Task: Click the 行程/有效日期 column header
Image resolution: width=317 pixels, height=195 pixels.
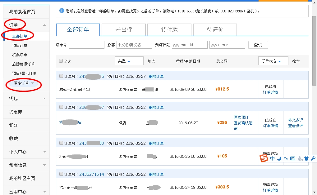Action: pos(188,61)
